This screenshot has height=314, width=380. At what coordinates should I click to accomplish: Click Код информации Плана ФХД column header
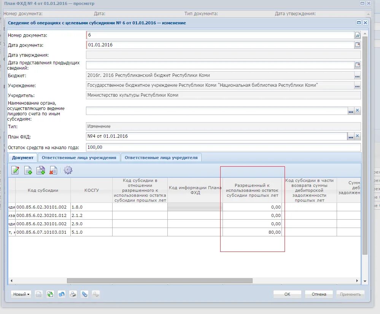point(195,190)
